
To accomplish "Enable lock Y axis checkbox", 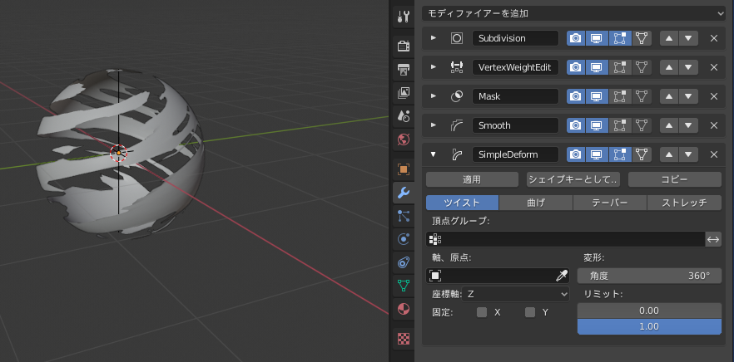I will [530, 312].
